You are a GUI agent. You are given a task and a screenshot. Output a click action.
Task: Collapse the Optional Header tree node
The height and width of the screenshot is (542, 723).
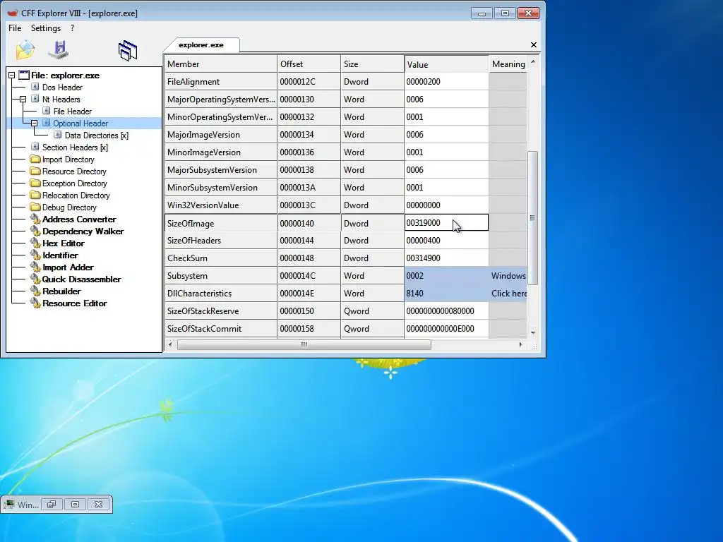click(34, 123)
